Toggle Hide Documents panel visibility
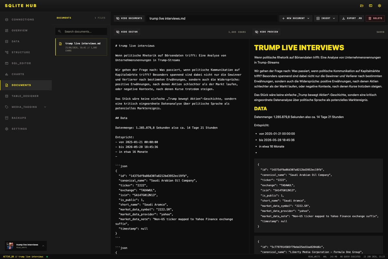The height and width of the screenshot is (259, 388). click(129, 18)
